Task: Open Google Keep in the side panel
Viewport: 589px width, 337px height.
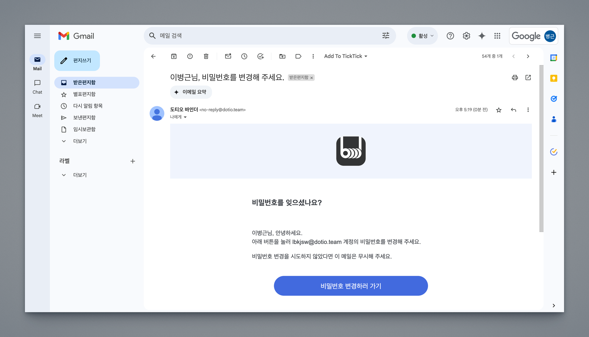Action: [x=554, y=78]
